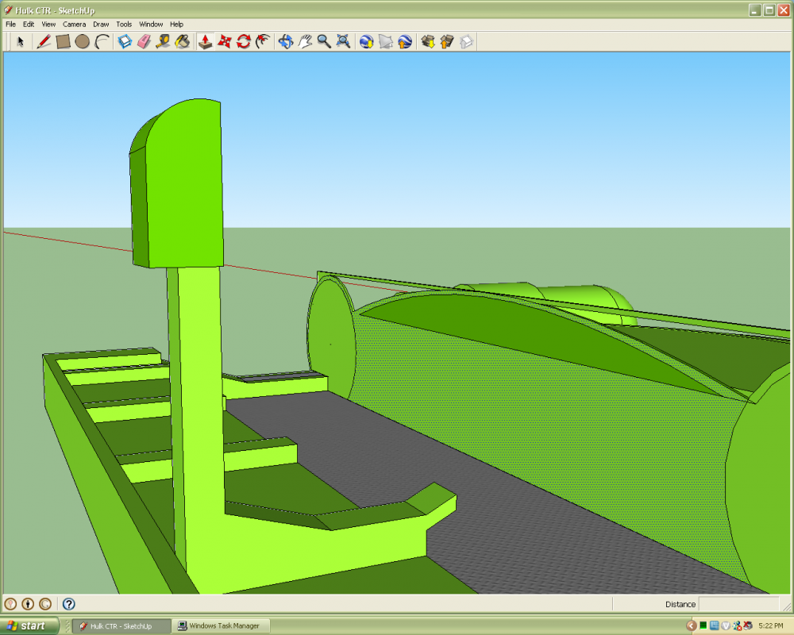Open the Camera menu
794x635 pixels.
(x=74, y=25)
